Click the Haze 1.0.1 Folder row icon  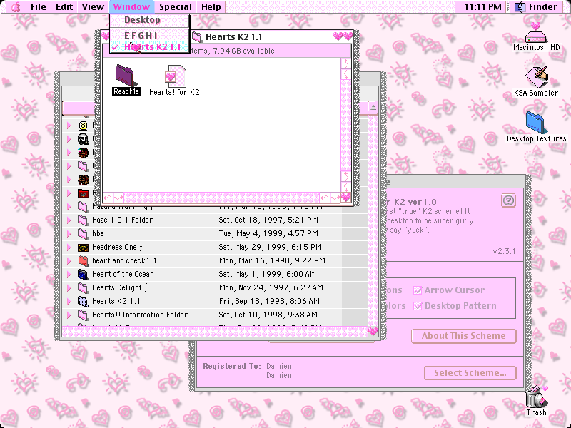click(x=83, y=220)
